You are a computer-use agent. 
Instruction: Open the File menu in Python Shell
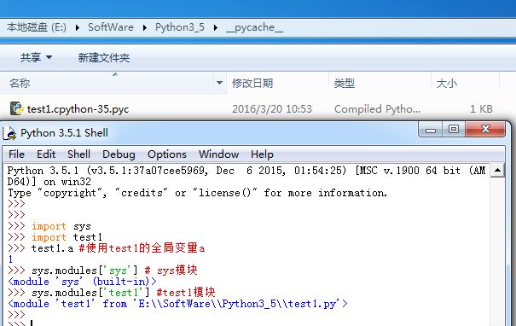[16, 154]
